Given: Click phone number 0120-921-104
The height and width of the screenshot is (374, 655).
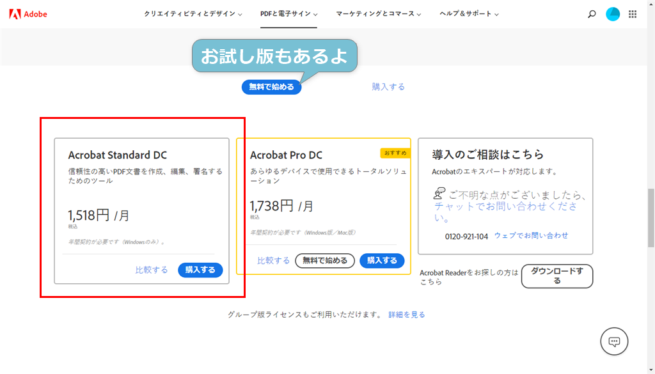Looking at the screenshot, I should tap(466, 237).
